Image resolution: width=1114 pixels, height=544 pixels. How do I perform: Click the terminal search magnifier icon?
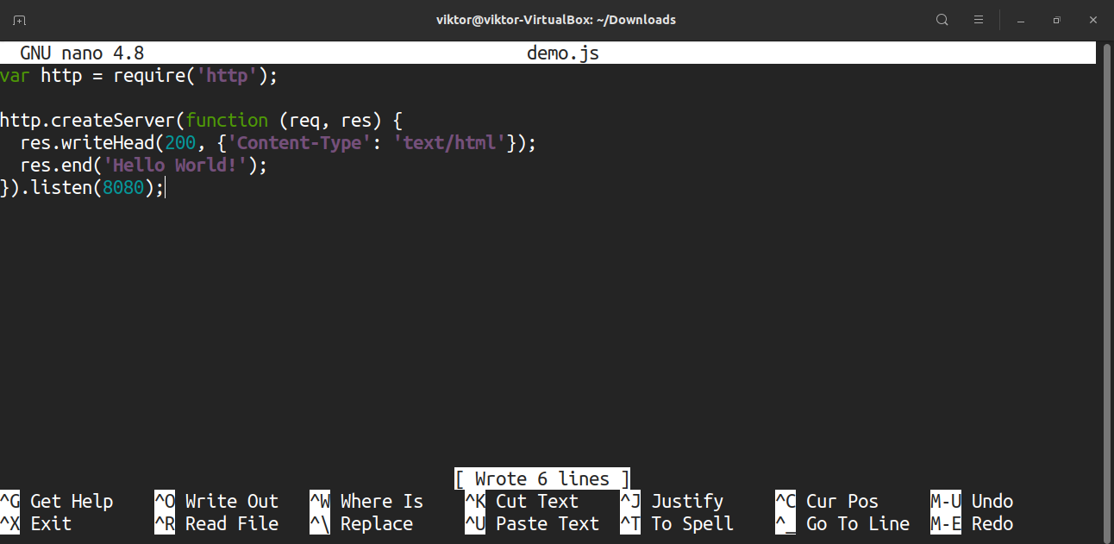click(x=942, y=20)
